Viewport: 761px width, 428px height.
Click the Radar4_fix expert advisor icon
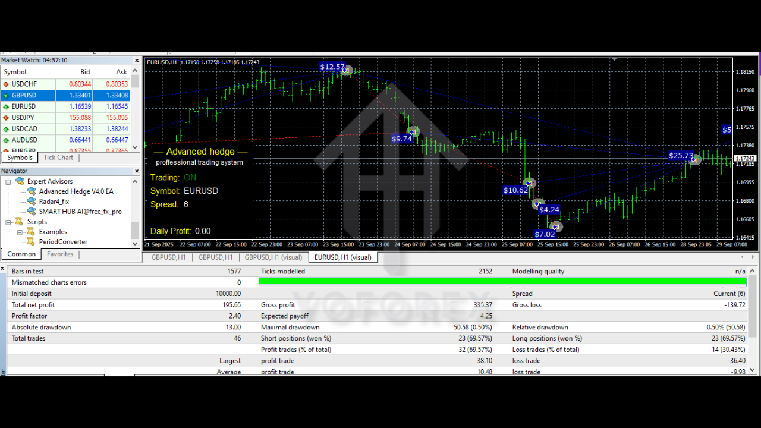[31, 201]
